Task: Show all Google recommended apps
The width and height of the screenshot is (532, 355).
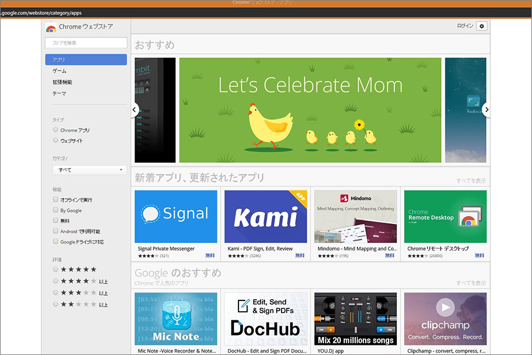Action: pos(471,283)
